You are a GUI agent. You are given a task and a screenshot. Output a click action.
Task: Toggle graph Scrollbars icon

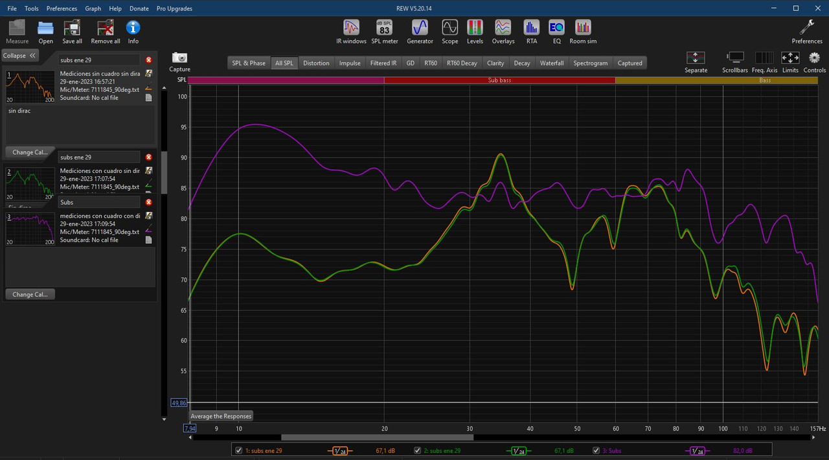coord(735,62)
